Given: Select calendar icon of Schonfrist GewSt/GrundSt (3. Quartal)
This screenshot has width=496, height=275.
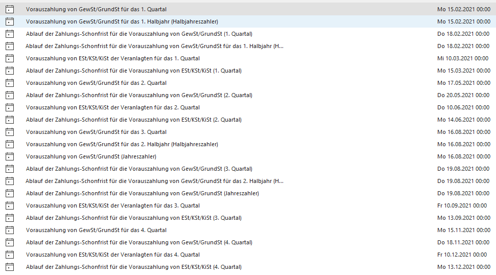Looking at the screenshot, I should pyautogui.click(x=9, y=169).
